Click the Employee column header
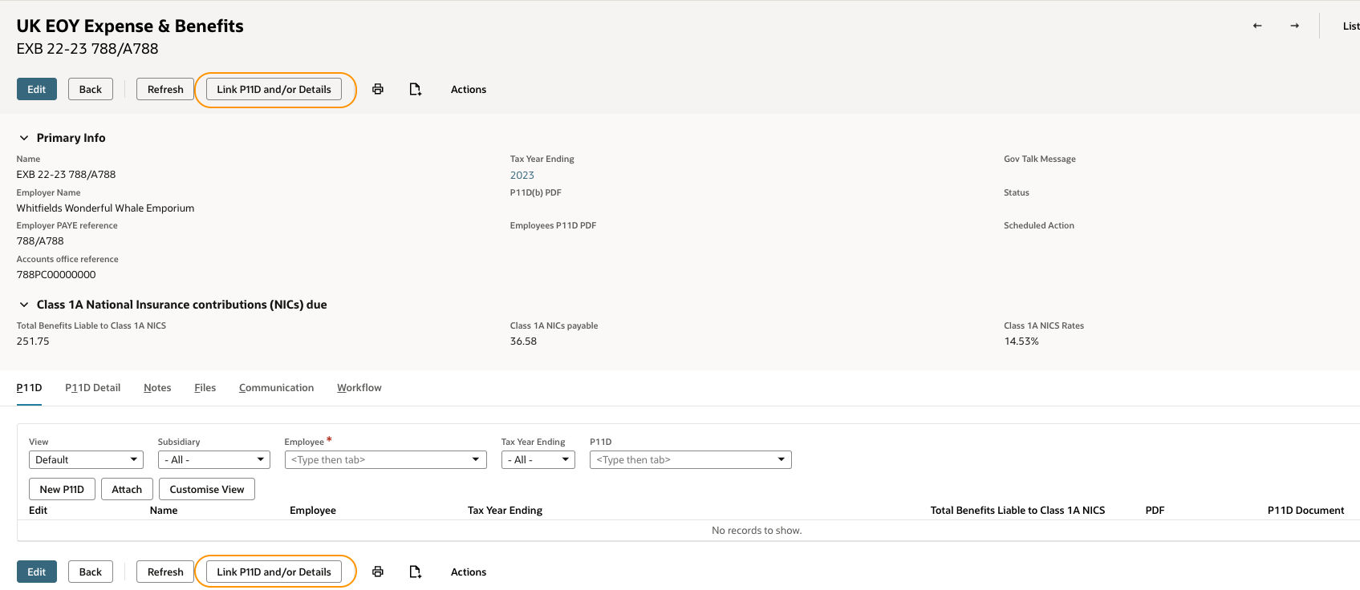Image resolution: width=1360 pixels, height=590 pixels. pos(313,510)
